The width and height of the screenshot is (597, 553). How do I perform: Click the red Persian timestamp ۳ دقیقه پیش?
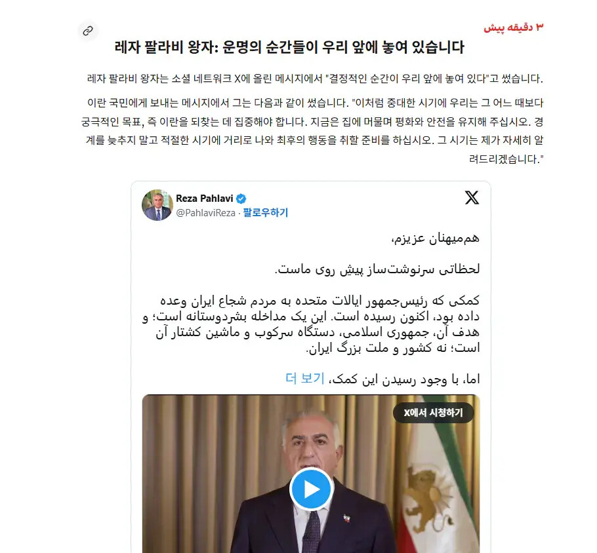pos(514,28)
